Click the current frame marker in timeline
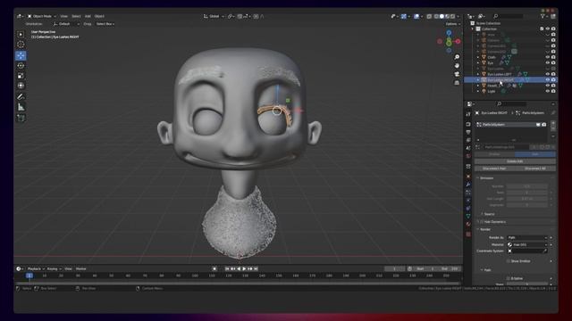The width and height of the screenshot is (572, 321). [x=29, y=276]
